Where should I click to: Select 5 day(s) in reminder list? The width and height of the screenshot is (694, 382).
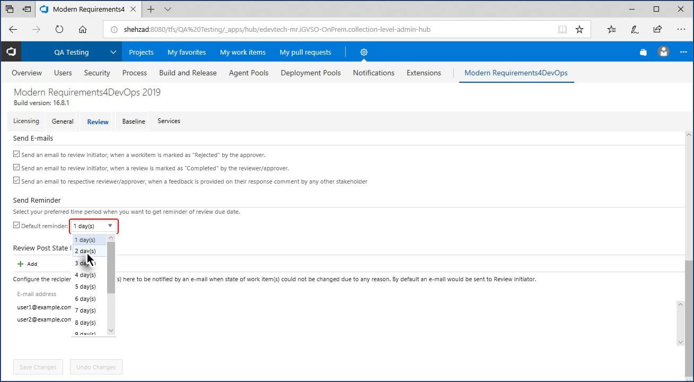point(89,286)
